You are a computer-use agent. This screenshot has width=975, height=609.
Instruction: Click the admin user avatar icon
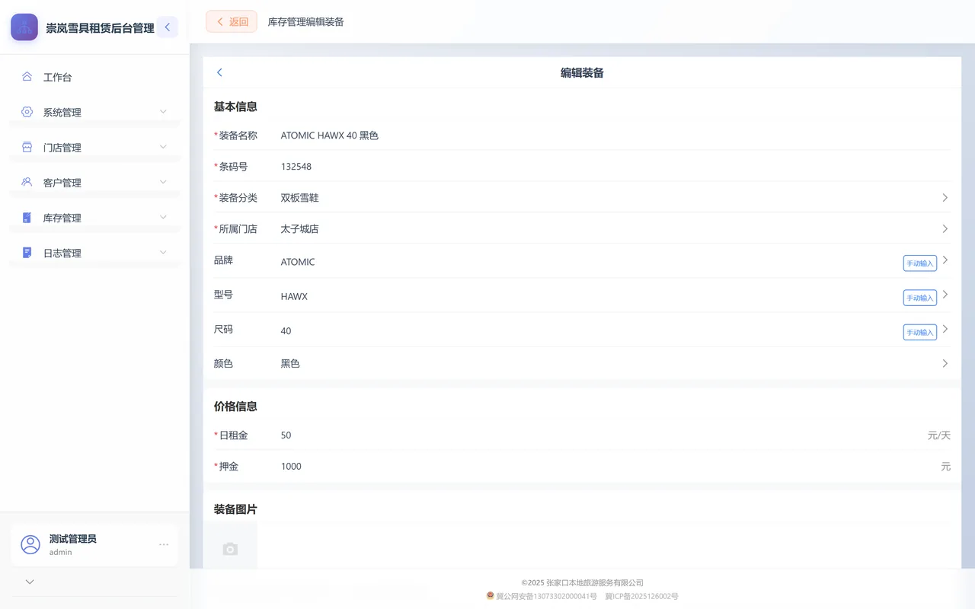30,544
